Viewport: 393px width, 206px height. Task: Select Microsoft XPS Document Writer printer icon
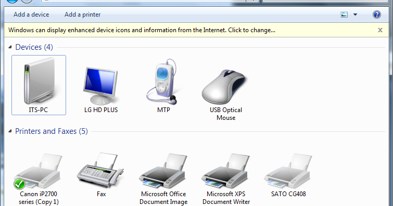point(225,171)
